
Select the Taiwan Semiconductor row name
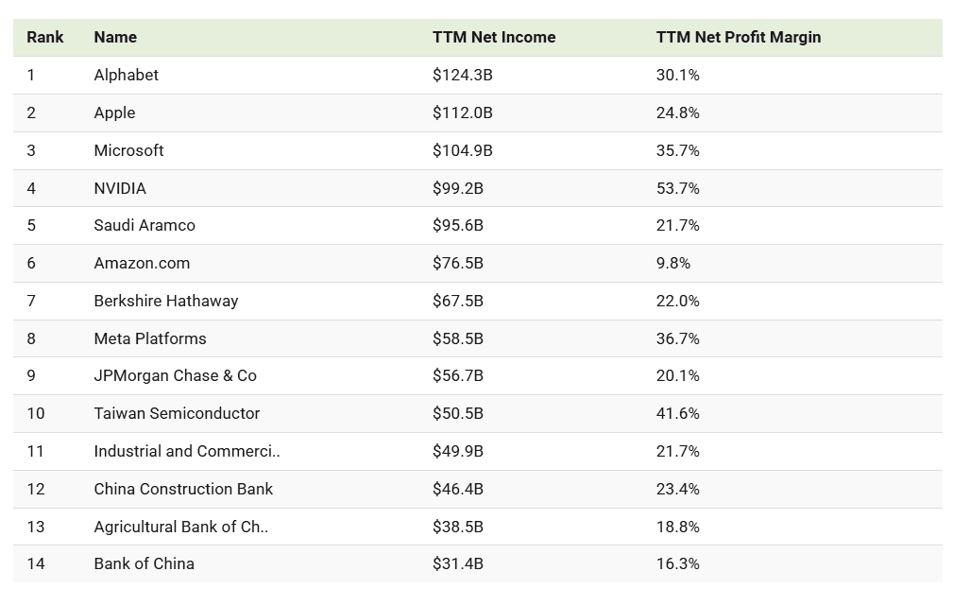tap(177, 413)
